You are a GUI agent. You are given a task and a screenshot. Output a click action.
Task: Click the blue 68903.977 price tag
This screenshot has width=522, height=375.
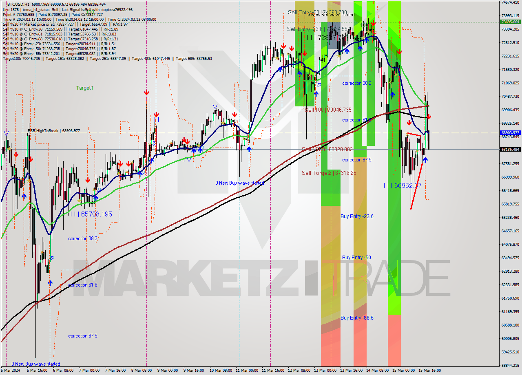coord(510,132)
